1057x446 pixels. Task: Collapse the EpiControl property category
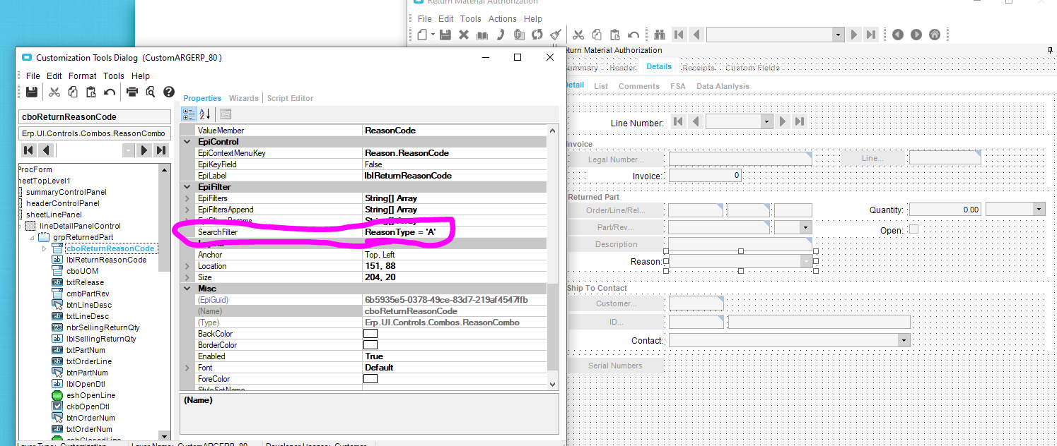pos(187,142)
